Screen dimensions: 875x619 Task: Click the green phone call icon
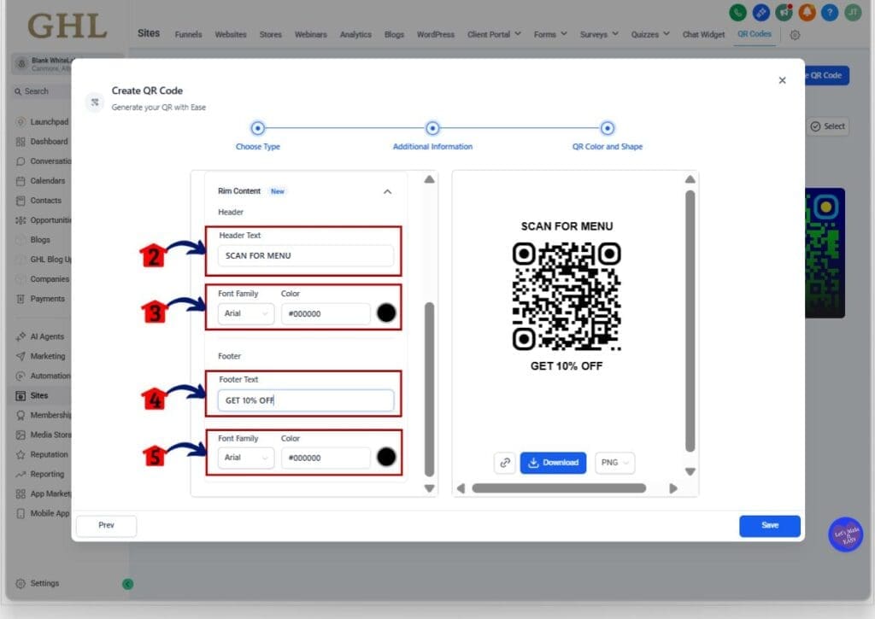pos(737,12)
